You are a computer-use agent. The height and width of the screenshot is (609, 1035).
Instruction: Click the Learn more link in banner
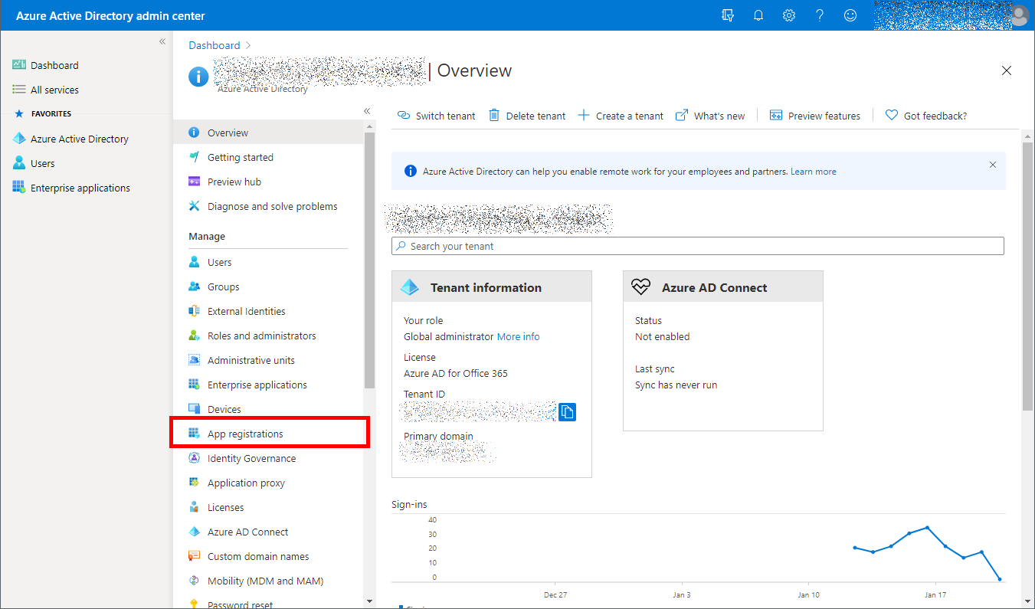click(x=814, y=172)
